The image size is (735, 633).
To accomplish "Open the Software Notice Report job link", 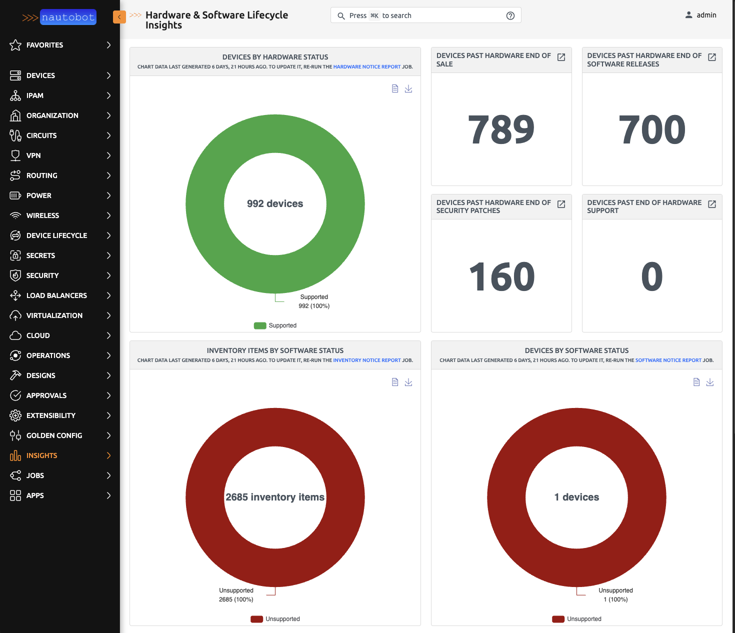I will click(x=668, y=360).
